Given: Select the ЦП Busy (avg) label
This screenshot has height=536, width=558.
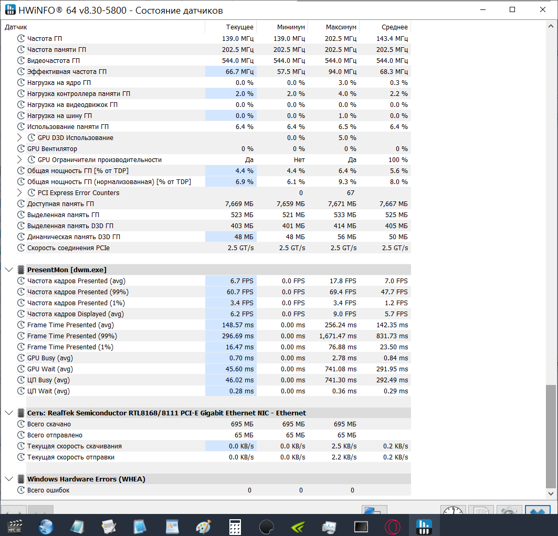Looking at the screenshot, I should (48, 380).
